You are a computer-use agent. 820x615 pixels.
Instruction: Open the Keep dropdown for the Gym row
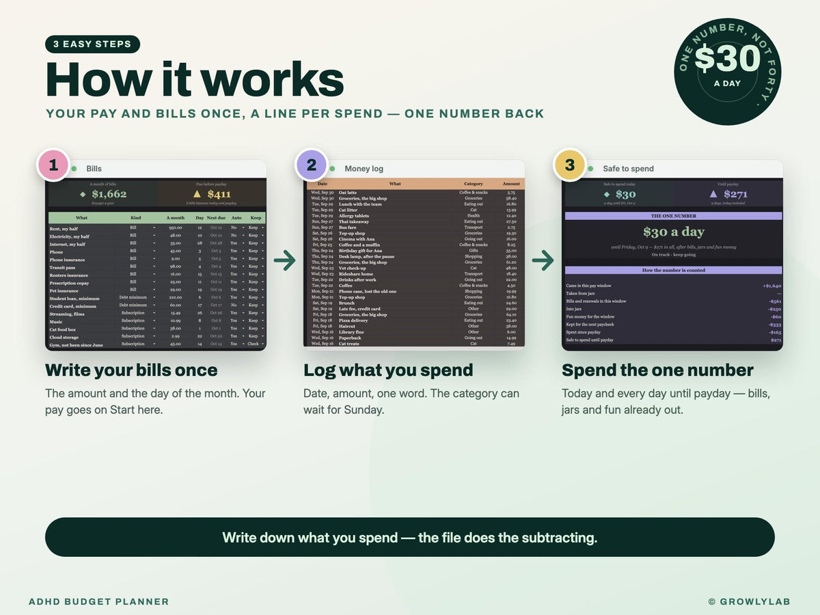point(262,344)
